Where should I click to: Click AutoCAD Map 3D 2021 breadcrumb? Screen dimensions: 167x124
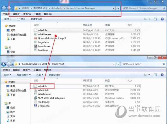coord(34,64)
